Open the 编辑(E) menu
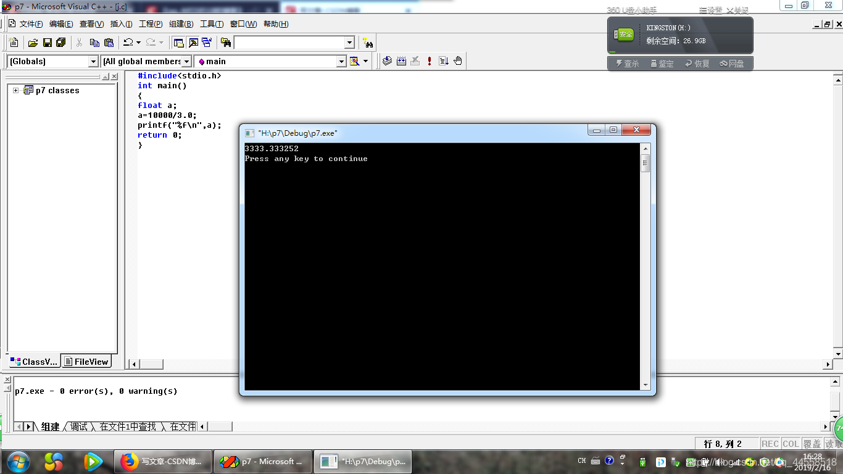 pos(61,24)
